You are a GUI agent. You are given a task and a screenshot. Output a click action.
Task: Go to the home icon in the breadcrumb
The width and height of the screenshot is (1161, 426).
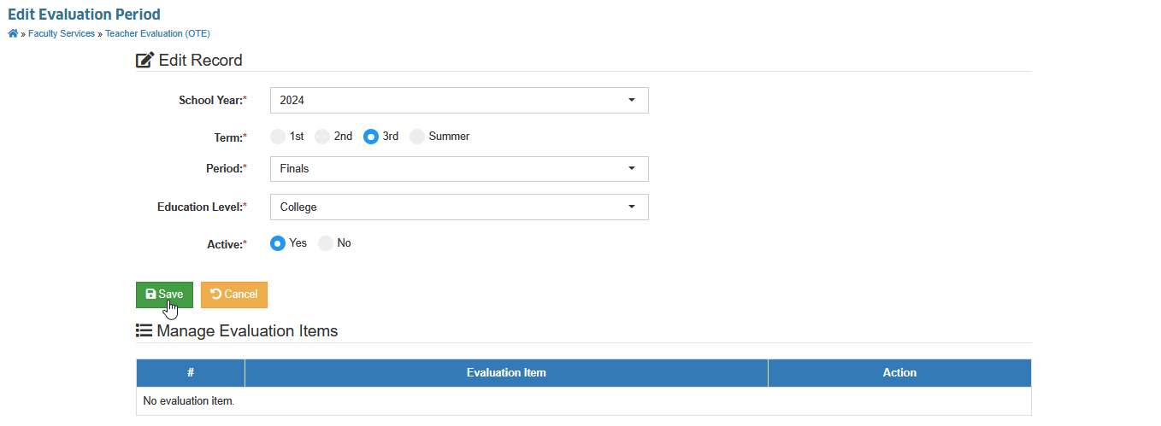coord(13,33)
